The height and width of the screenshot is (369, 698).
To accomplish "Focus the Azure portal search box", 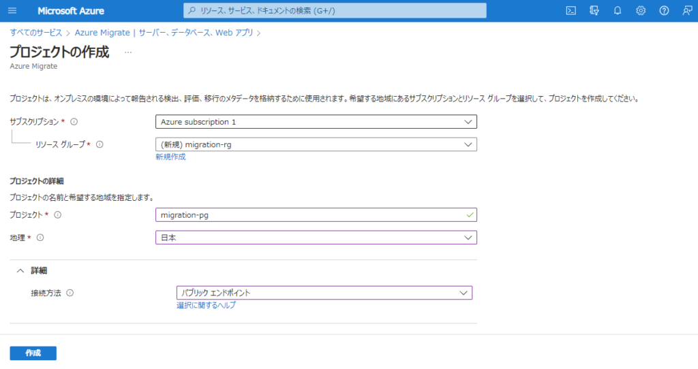I will (x=335, y=10).
